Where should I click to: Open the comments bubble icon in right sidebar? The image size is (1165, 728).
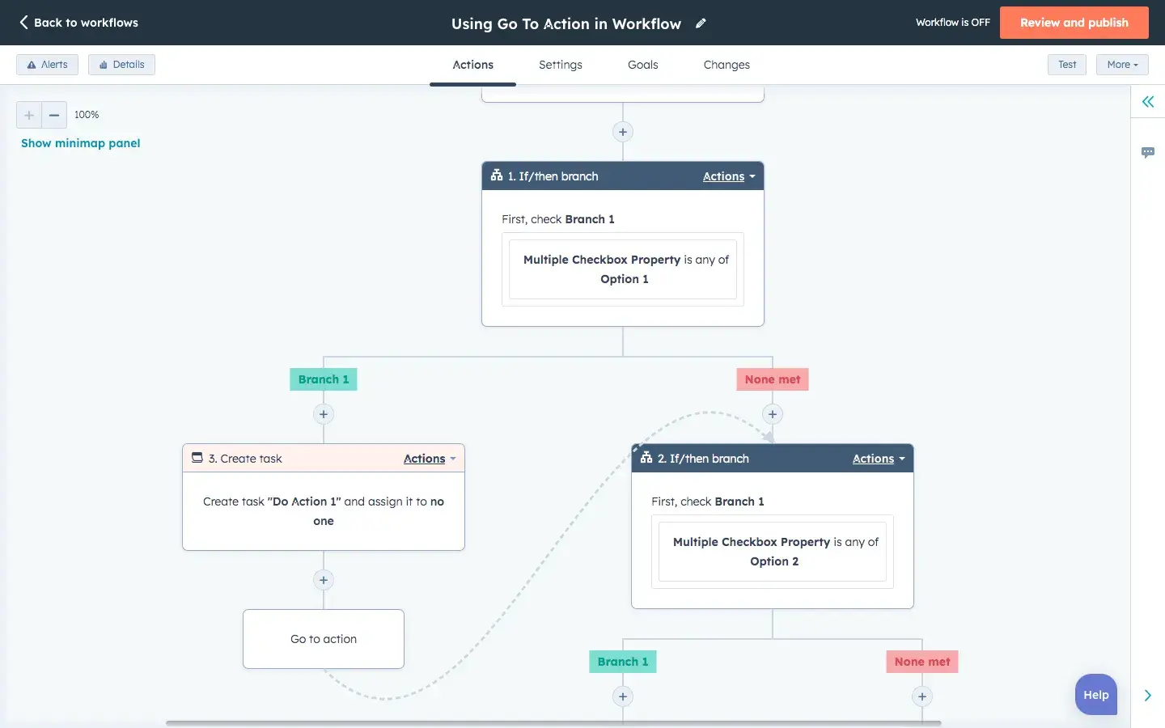1148,152
